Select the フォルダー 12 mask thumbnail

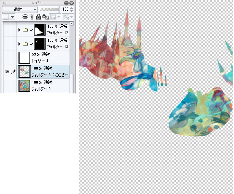point(40,30)
